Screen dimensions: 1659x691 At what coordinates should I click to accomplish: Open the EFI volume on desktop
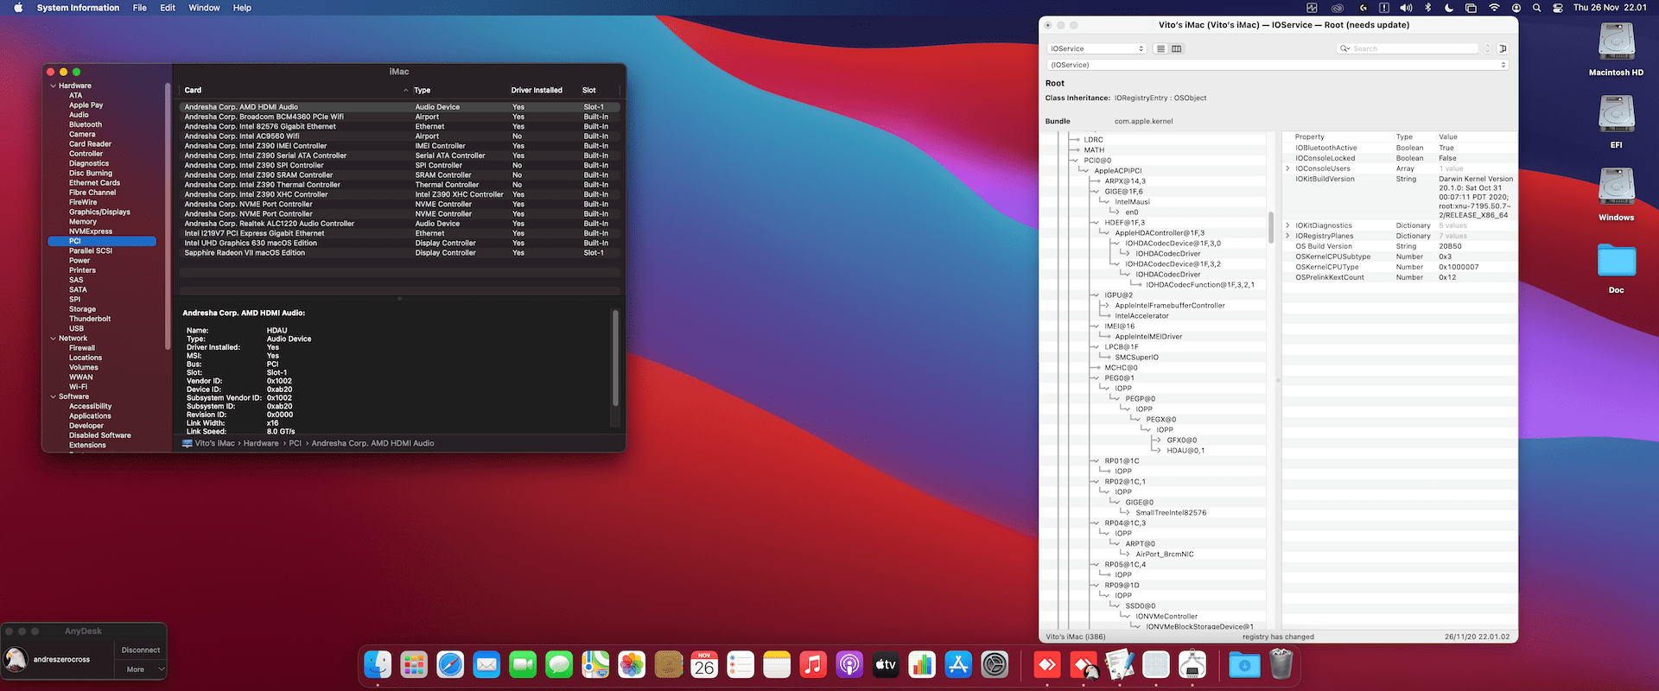coord(1616,114)
